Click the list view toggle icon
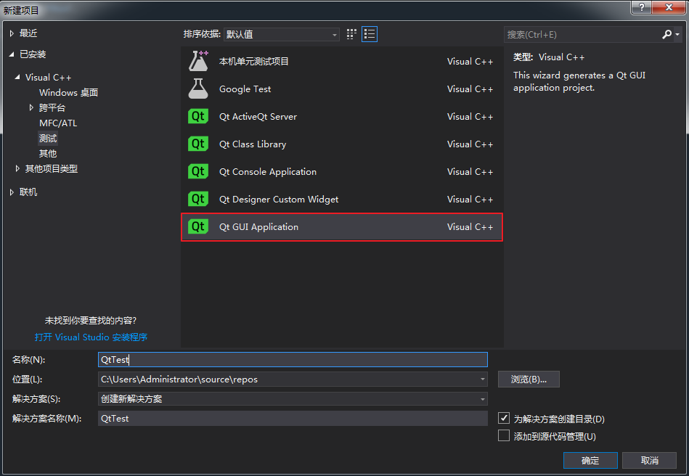Screen dimensions: 689x476 point(369,34)
